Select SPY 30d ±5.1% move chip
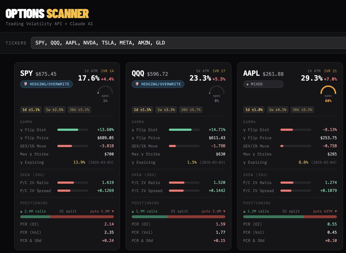The image size is (346, 253). (x=79, y=110)
